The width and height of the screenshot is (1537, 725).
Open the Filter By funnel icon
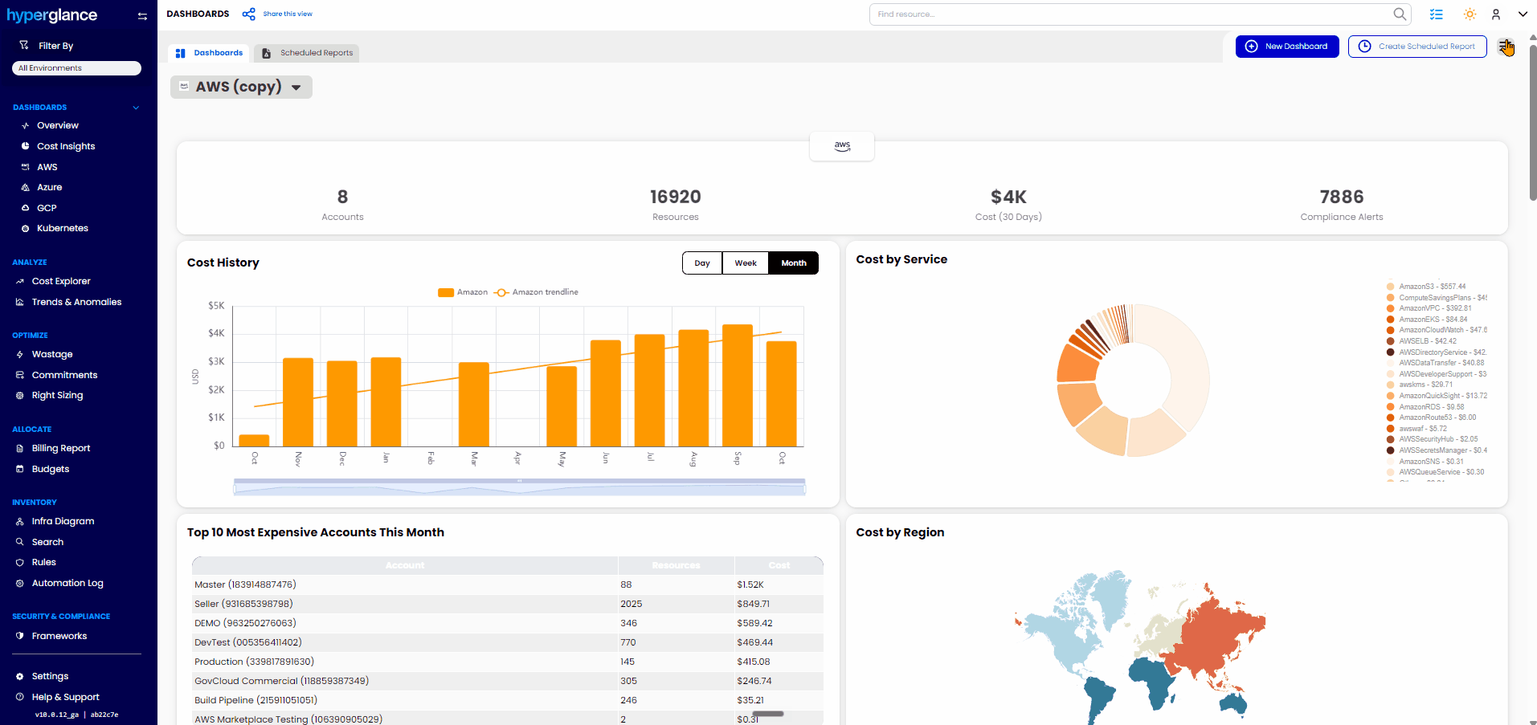pyautogui.click(x=24, y=45)
